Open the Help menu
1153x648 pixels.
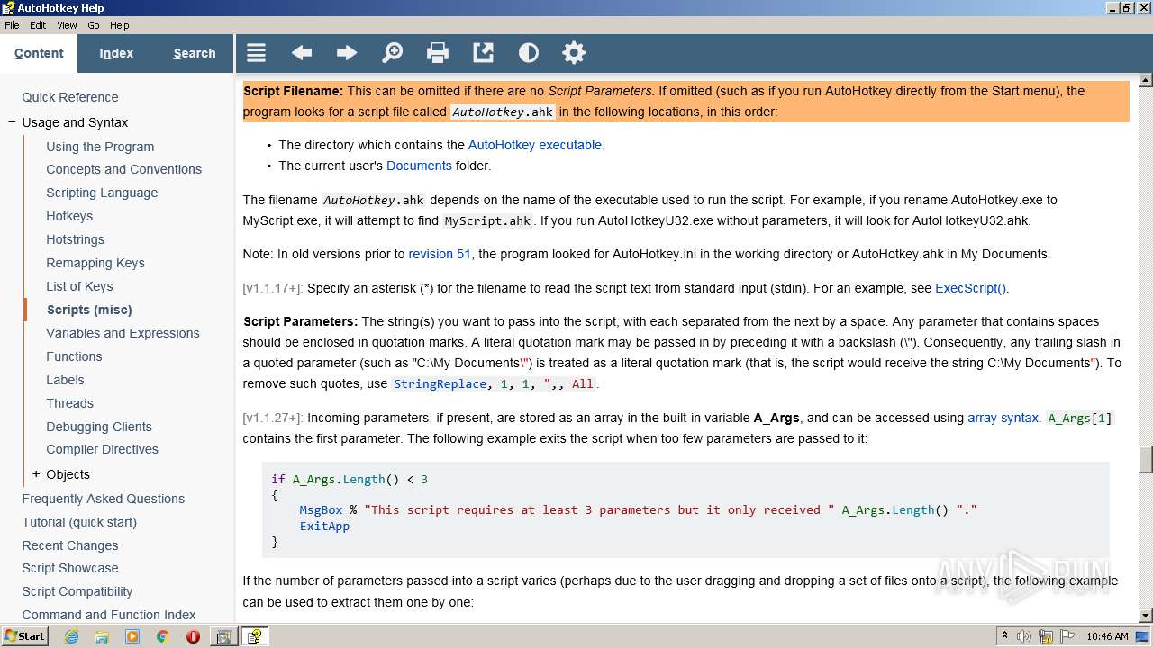tap(120, 25)
